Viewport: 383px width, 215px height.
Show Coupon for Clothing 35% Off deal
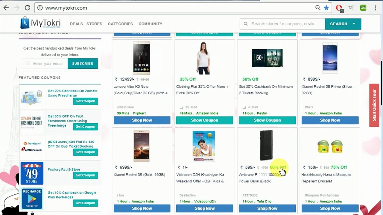point(205,120)
